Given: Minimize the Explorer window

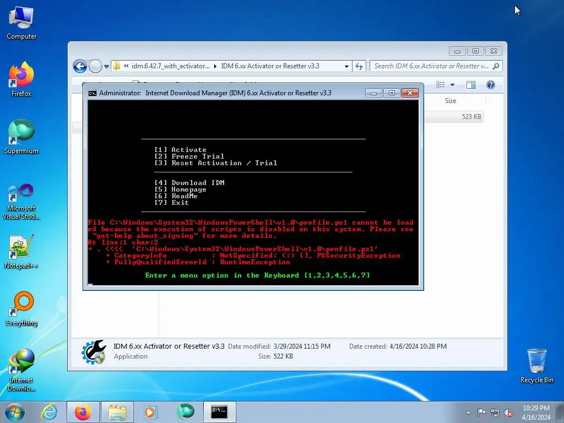Looking at the screenshot, I should (457, 51).
